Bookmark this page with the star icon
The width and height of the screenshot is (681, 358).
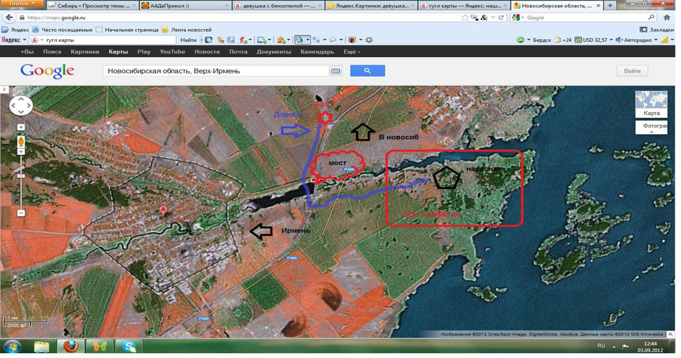coord(466,18)
